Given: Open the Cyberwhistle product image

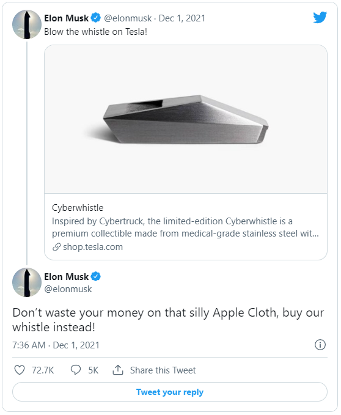Looking at the screenshot, I should 186,119.
